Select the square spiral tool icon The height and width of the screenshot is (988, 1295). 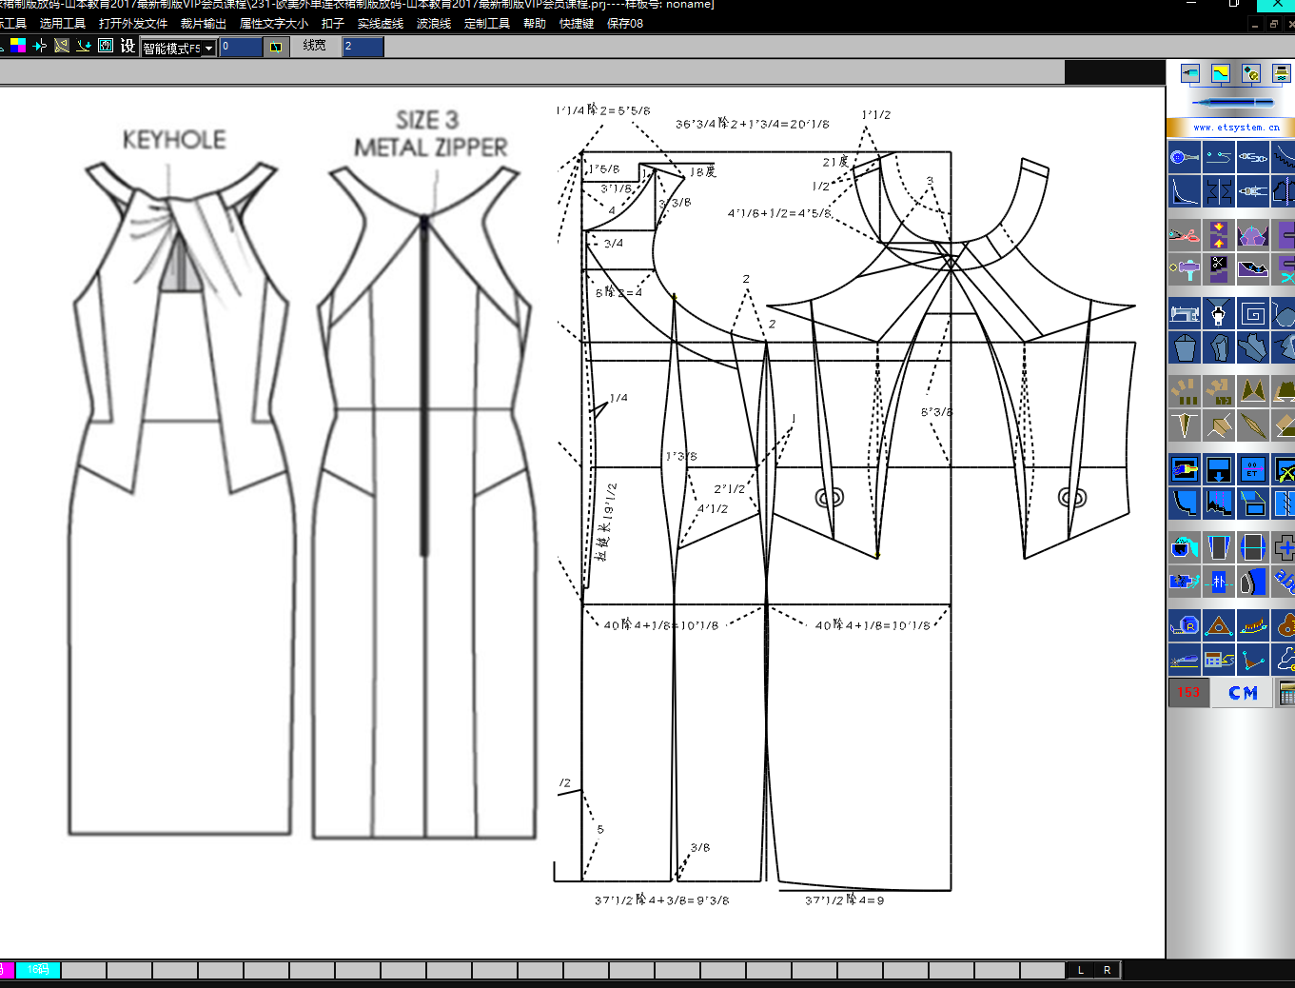pyautogui.click(x=1253, y=313)
